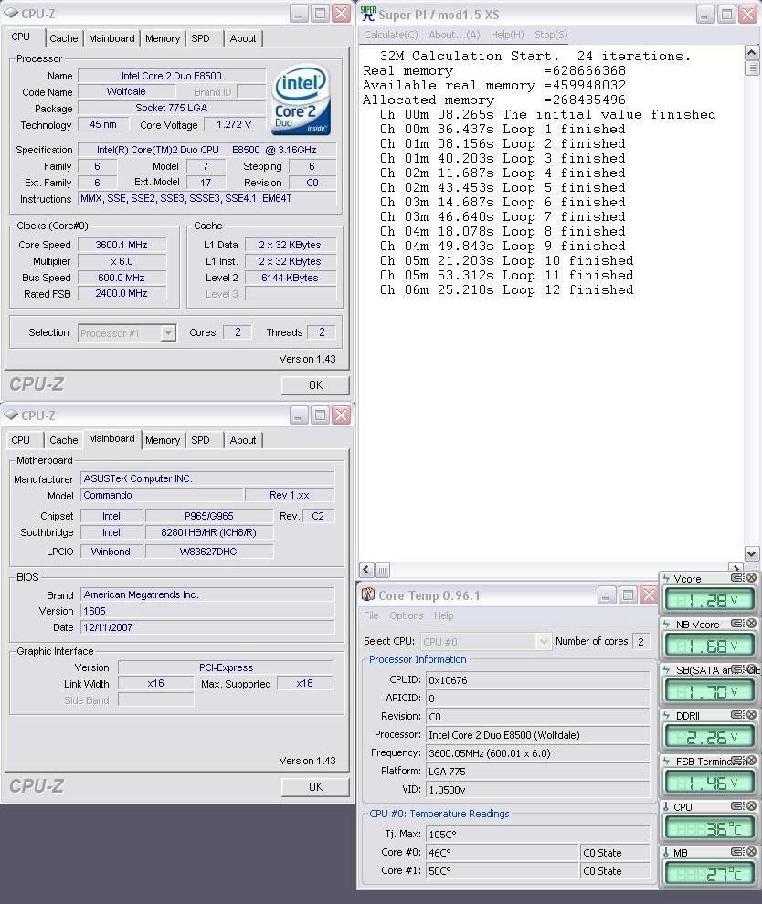762x904 pixels.
Task: Click the BIOS date '12/11/2007'
Action: (x=207, y=627)
